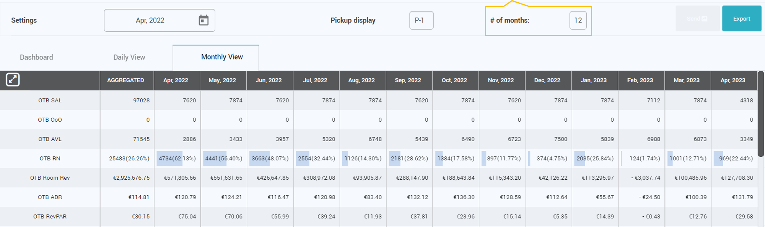The width and height of the screenshot is (765, 227).
Task: Edit the number of months field
Action: pyautogui.click(x=578, y=20)
